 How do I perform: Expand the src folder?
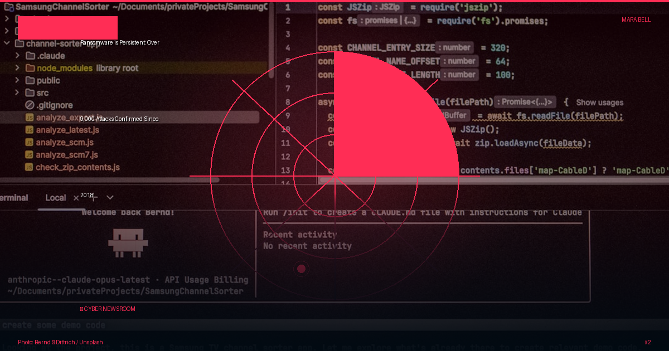pyautogui.click(x=17, y=92)
